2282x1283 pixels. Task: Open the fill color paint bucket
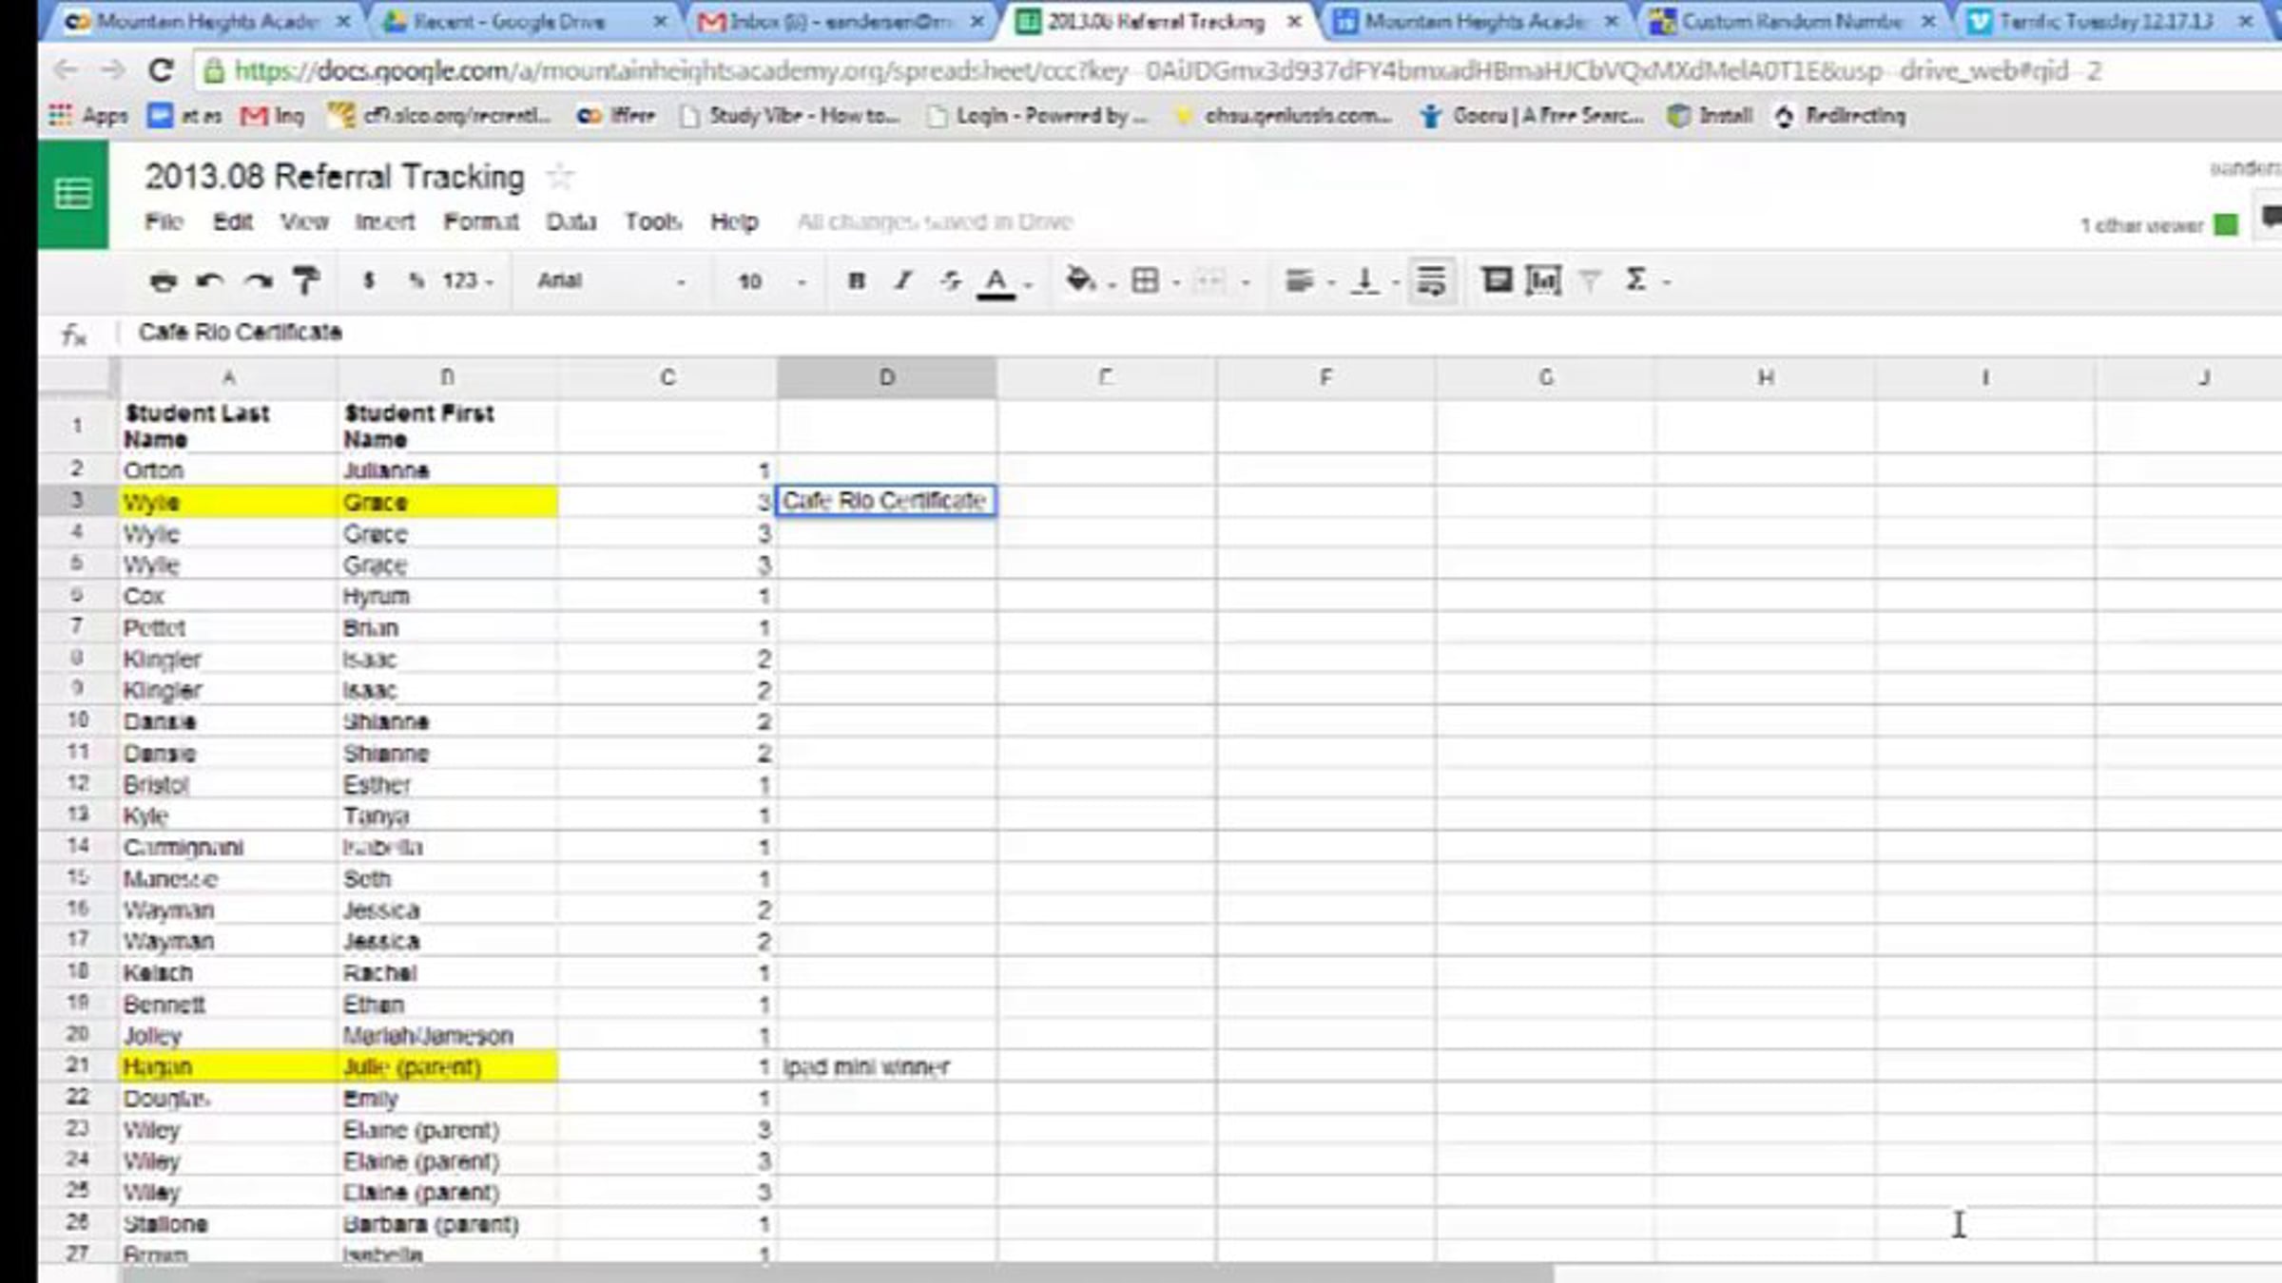pos(1079,280)
